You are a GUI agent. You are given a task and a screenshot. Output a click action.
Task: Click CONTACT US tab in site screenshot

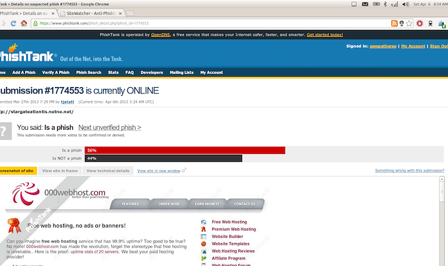[244, 204]
